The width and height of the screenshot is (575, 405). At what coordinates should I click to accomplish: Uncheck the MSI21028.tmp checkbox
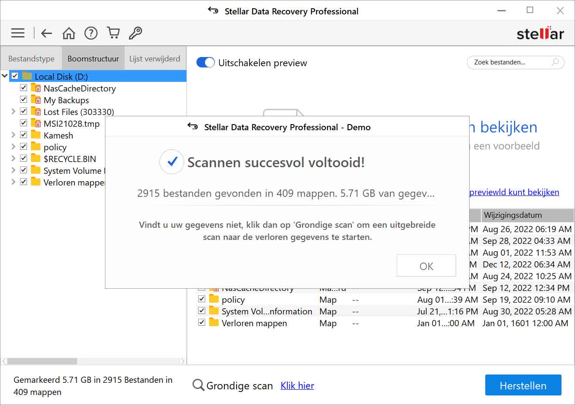pos(24,123)
